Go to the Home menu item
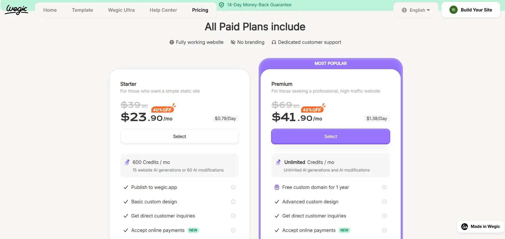 (x=50, y=10)
